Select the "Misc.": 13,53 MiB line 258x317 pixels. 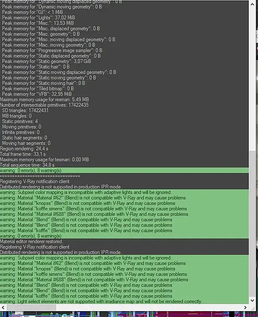38,23
